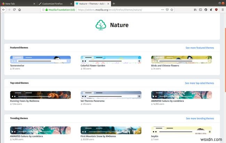This screenshot has height=143, width=226.
Task: Click the Colorful Flower Garden title
Action: [x=93, y=65]
